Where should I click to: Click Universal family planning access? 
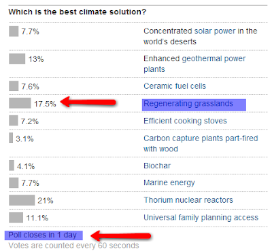click(x=201, y=218)
